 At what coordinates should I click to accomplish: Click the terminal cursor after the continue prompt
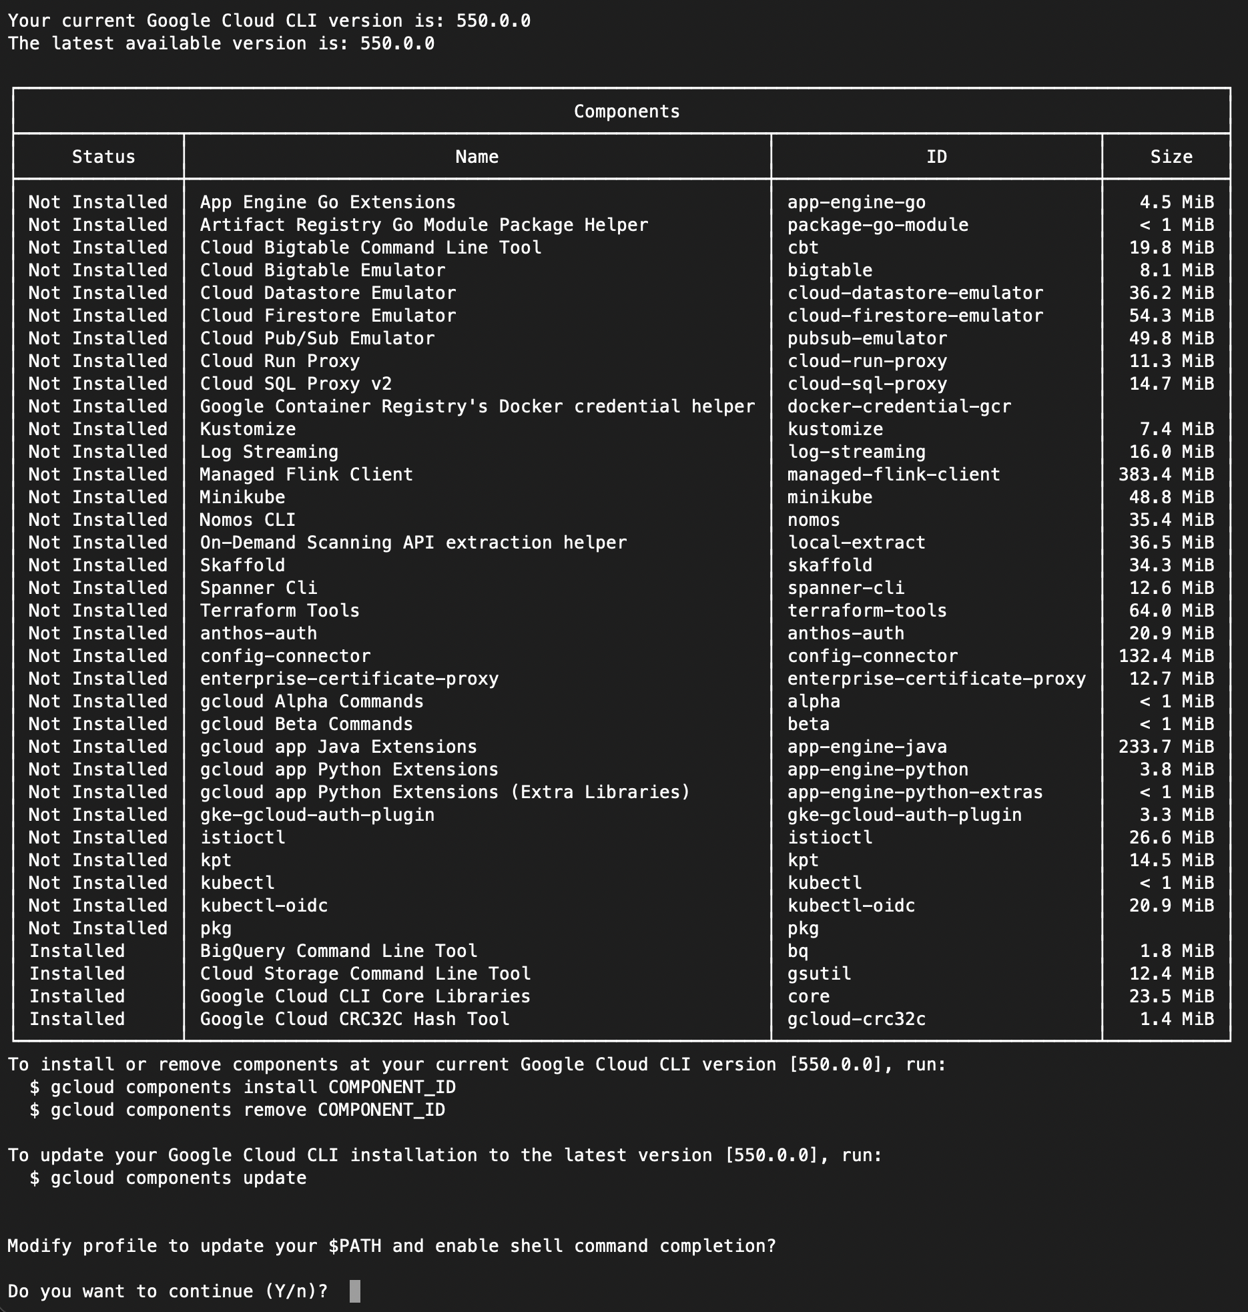[355, 1291]
